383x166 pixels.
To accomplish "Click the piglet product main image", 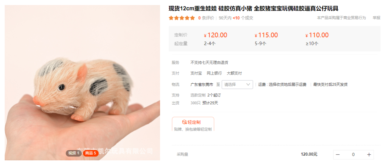I will pyautogui.click(x=82, y=83).
